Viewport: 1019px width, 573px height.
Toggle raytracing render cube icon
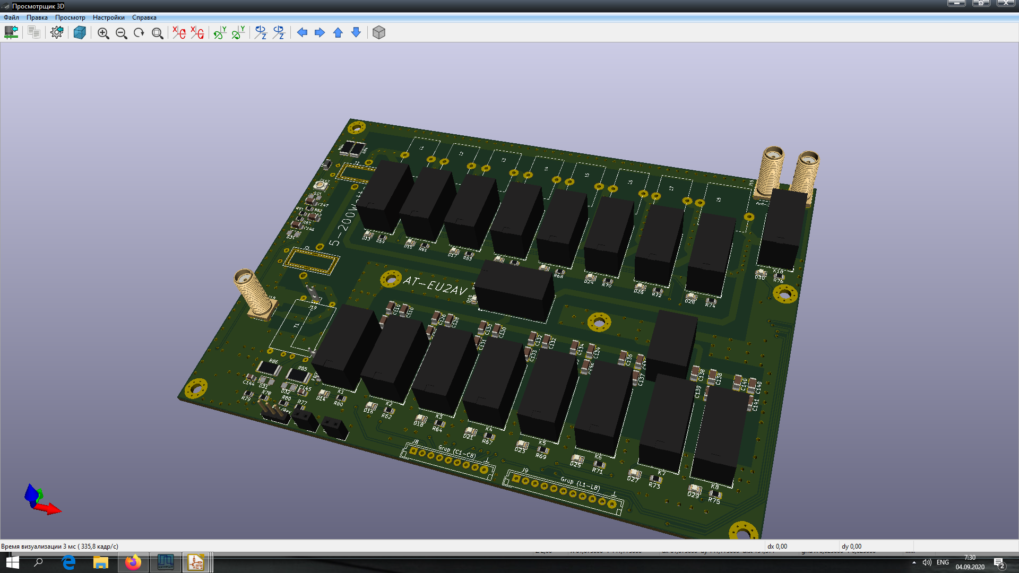(80, 32)
